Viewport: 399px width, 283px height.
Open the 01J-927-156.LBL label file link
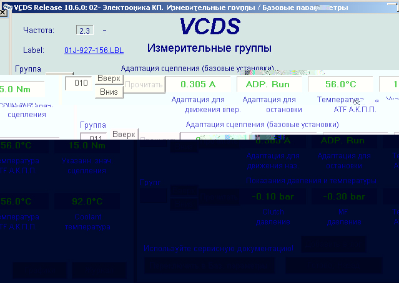94,50
